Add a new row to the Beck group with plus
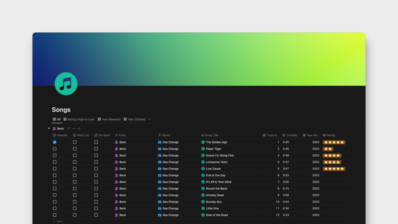 [x=79, y=128]
